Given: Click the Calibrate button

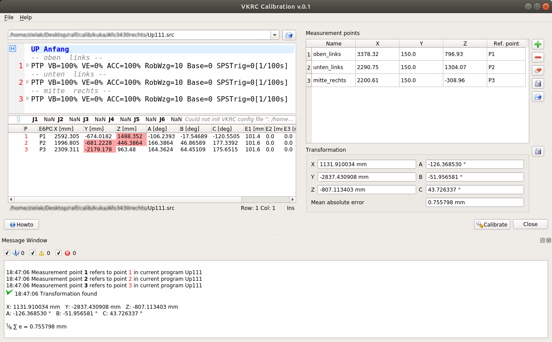Looking at the screenshot, I should [492, 224].
